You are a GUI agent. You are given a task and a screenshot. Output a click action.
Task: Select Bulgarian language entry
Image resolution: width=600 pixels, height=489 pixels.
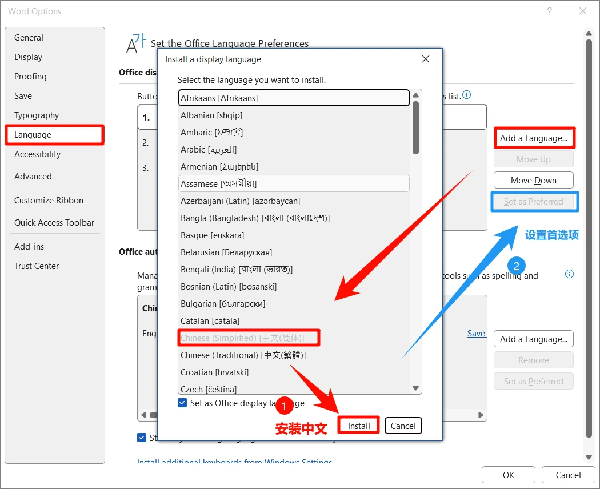click(294, 304)
